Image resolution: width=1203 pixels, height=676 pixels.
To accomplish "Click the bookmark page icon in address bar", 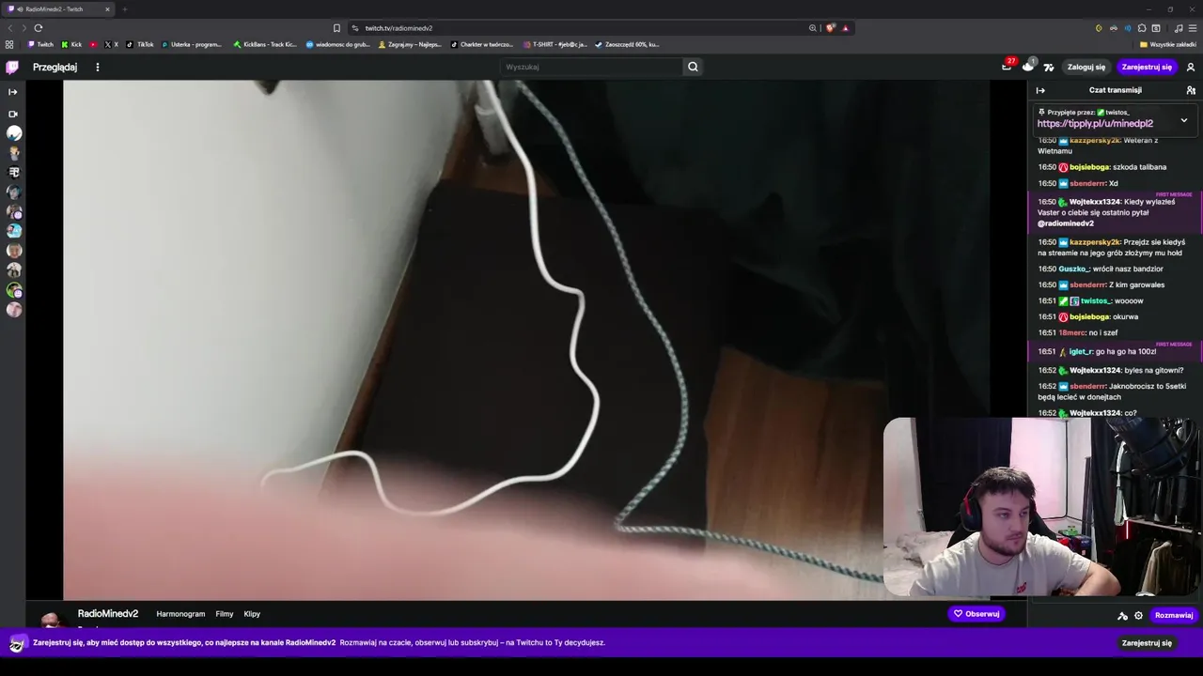I will click(x=336, y=28).
